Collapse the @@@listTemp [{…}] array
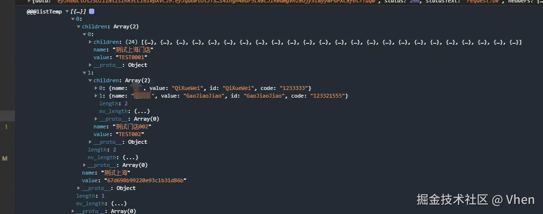The height and width of the screenshot is (214, 543). (67, 12)
